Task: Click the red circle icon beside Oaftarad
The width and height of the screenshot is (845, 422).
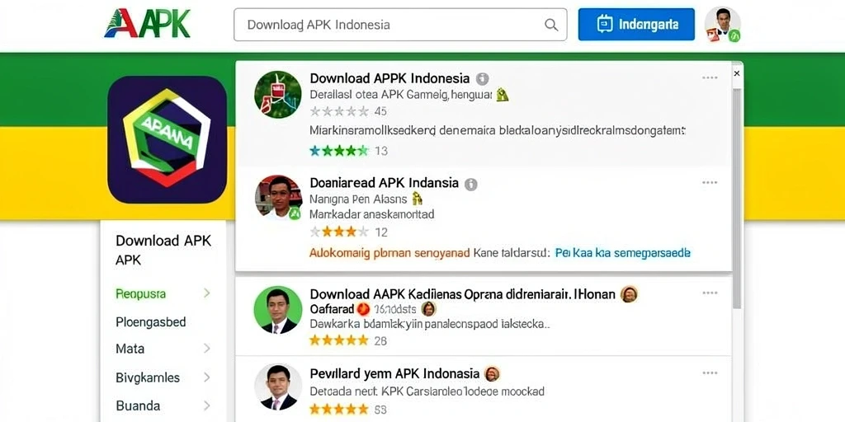Action: pyautogui.click(x=363, y=309)
